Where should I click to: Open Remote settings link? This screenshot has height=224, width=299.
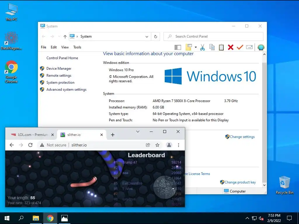coord(59,76)
